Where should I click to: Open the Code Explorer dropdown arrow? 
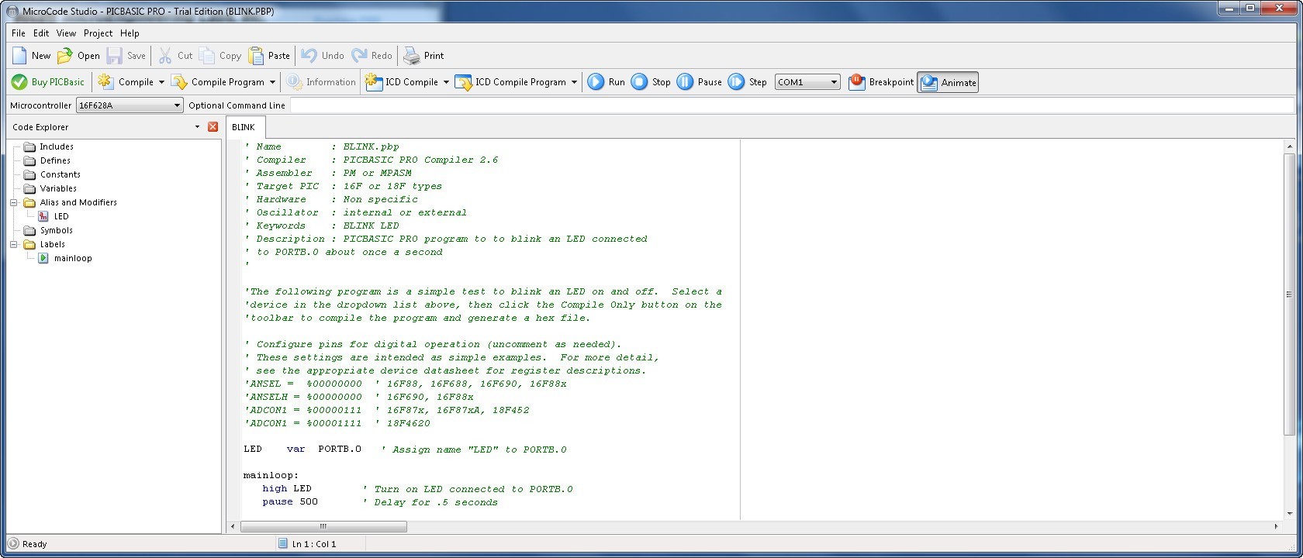point(197,127)
